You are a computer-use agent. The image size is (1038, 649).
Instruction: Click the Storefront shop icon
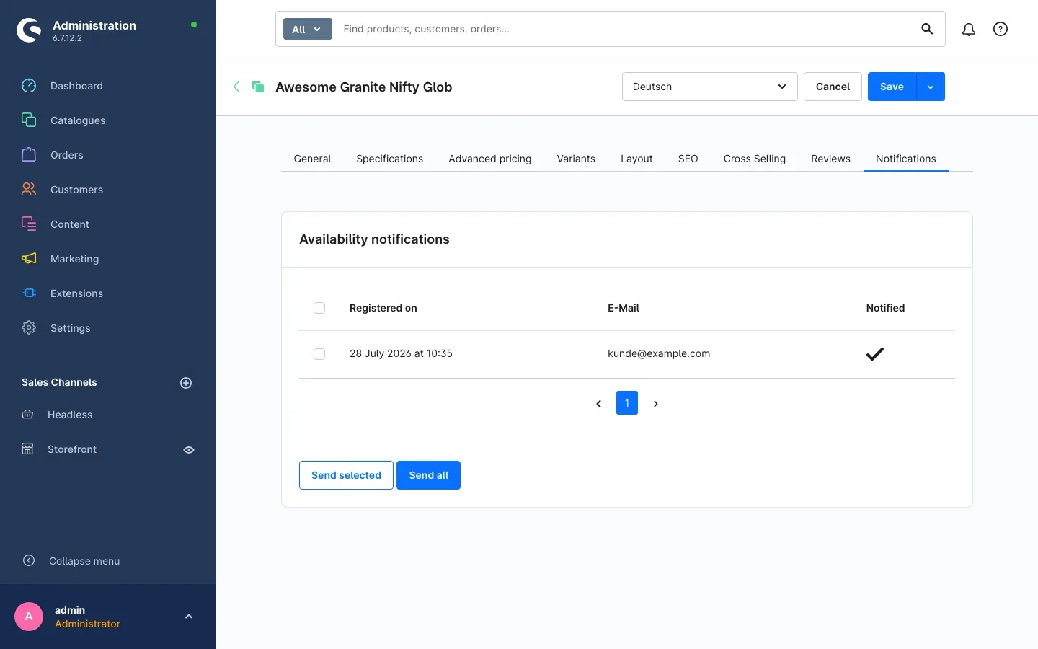click(27, 449)
